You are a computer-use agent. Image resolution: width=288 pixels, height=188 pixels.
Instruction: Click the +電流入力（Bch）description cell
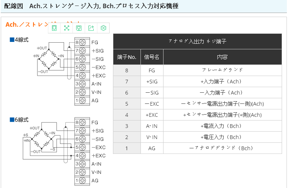(222, 126)
